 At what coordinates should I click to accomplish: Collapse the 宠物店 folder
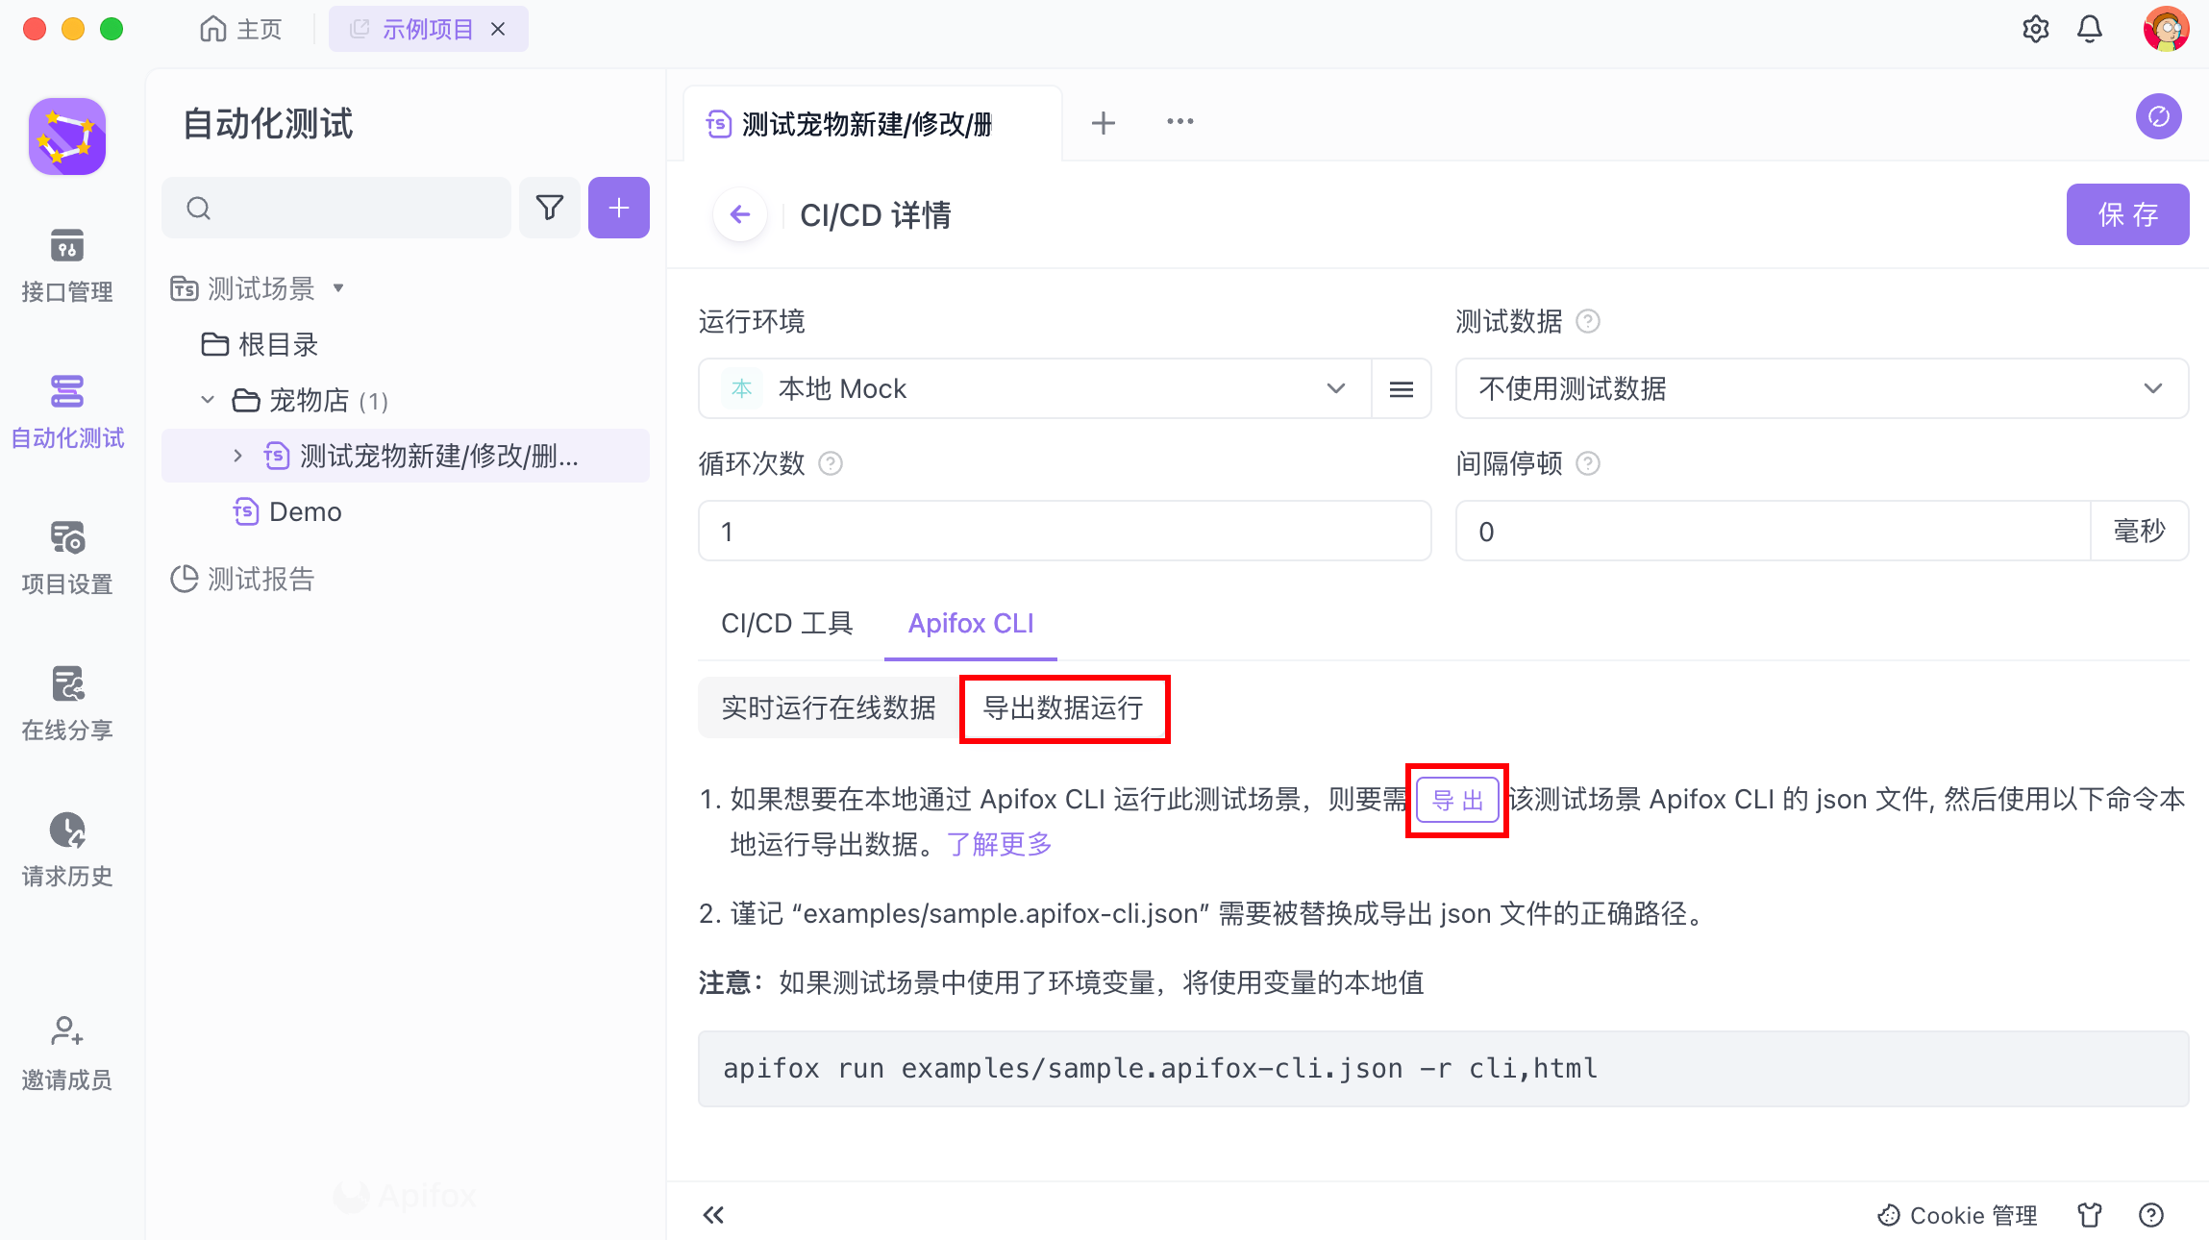(x=208, y=400)
